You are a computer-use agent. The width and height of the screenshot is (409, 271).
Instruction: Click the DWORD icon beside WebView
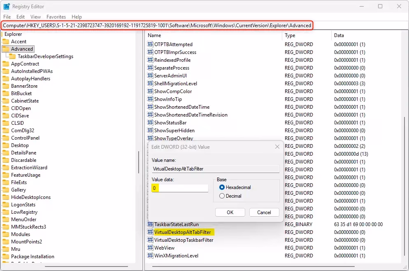click(x=150, y=248)
